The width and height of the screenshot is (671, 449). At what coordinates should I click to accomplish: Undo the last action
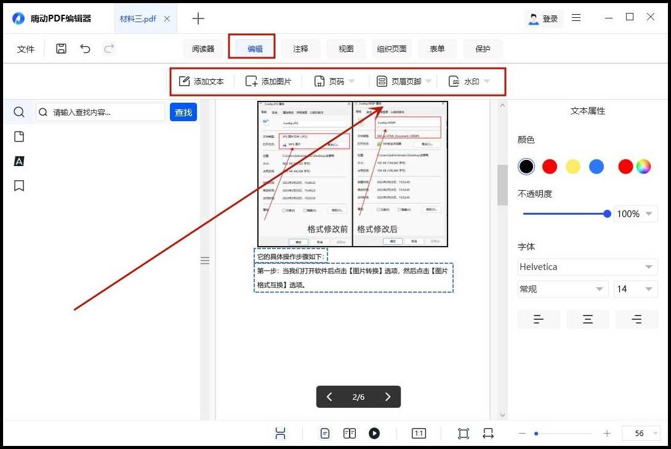click(x=85, y=49)
